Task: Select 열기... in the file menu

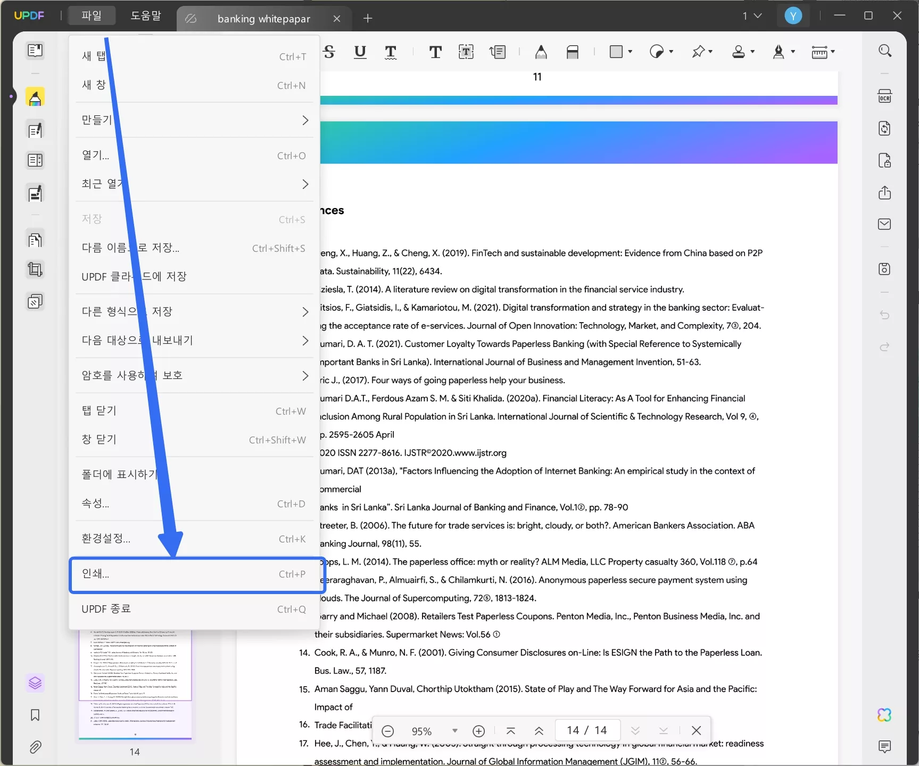Action: click(194, 155)
